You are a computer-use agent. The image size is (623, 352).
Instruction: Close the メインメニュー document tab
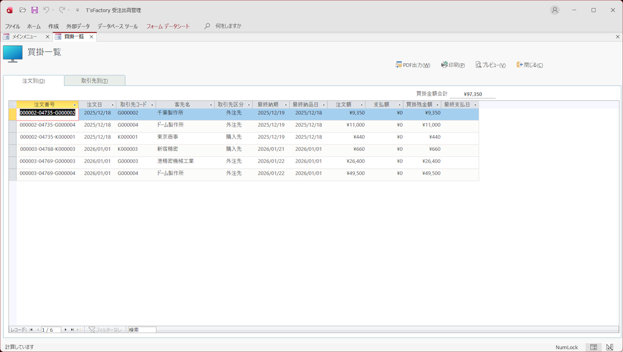[x=47, y=37]
